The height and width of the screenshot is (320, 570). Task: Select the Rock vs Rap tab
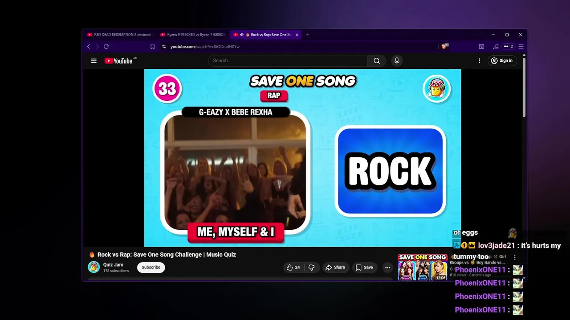point(266,35)
